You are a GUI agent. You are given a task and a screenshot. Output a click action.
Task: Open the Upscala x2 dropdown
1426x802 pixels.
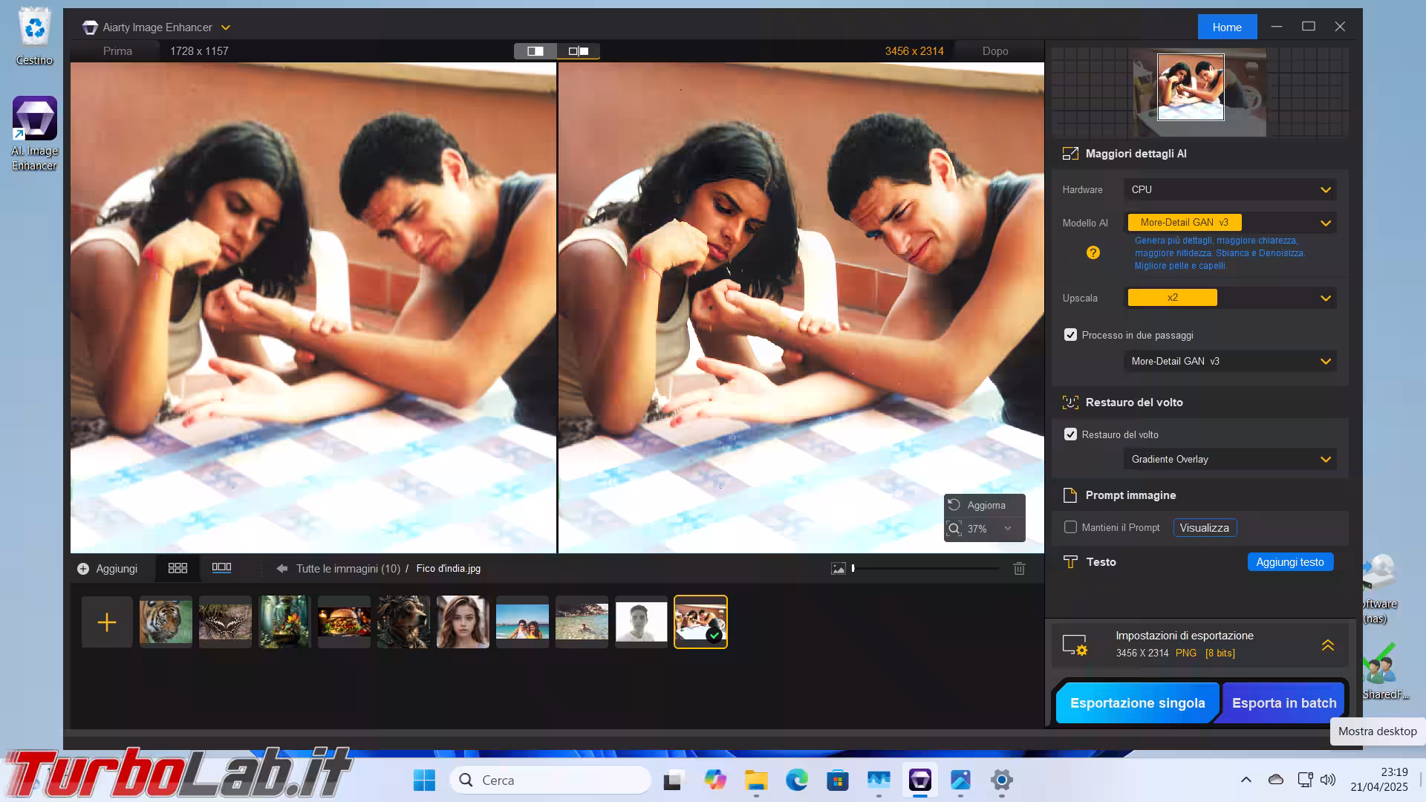(1230, 298)
